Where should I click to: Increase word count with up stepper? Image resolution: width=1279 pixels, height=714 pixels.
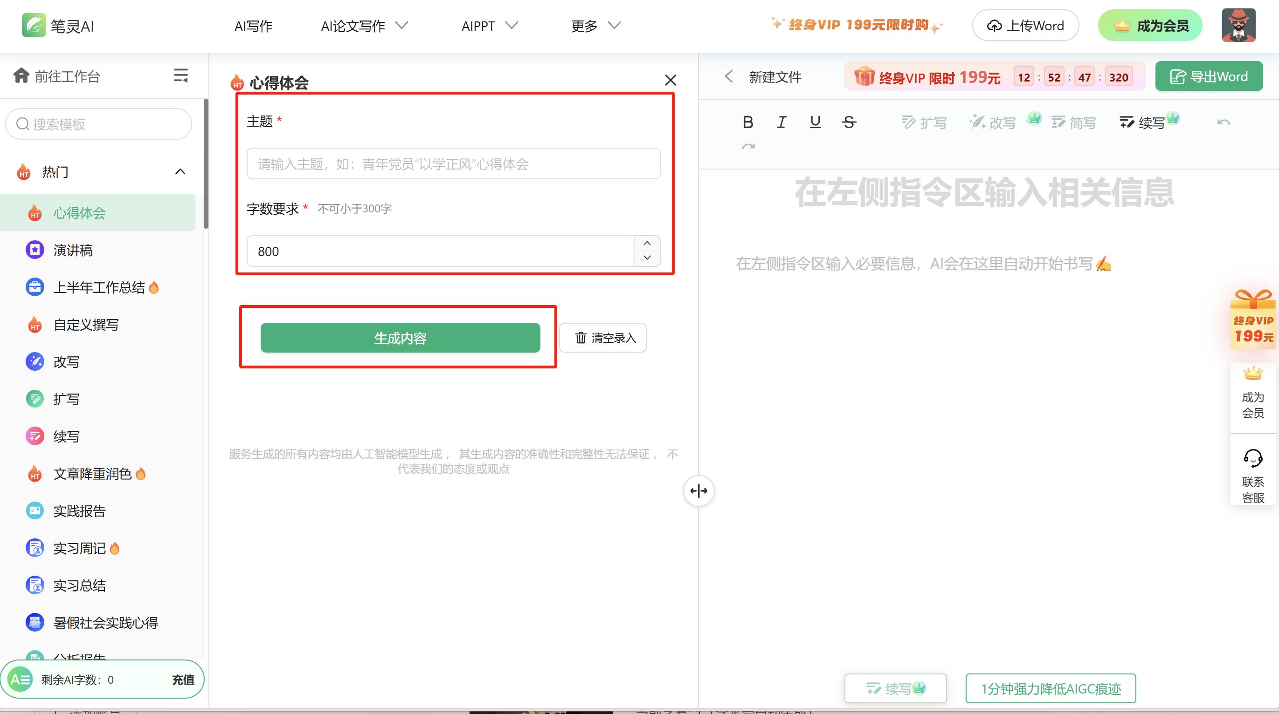click(647, 244)
